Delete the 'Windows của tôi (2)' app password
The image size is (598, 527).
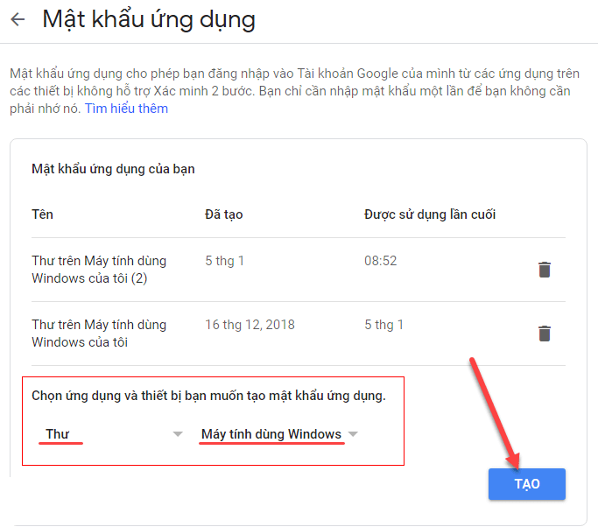[x=545, y=270]
